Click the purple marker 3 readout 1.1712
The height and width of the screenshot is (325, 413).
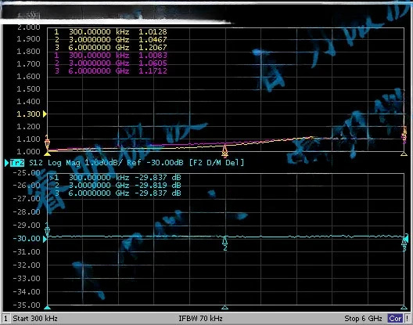point(153,71)
